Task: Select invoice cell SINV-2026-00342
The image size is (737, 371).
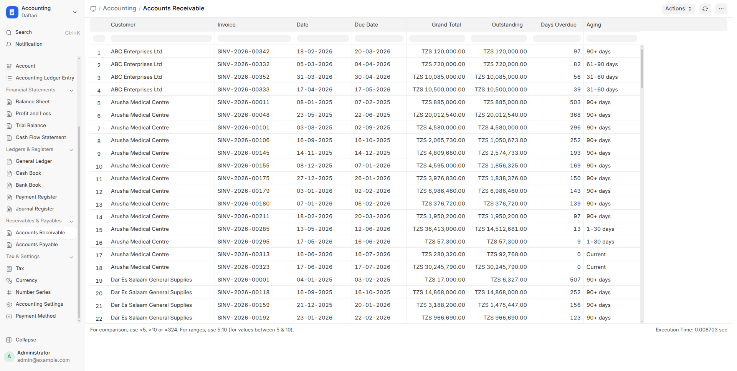Action: (x=254, y=51)
